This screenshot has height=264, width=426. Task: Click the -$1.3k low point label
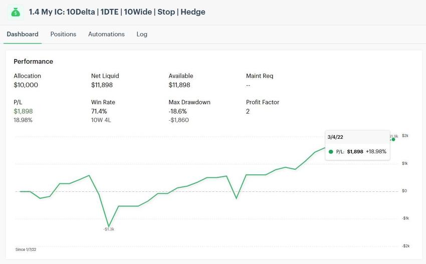tap(109, 229)
